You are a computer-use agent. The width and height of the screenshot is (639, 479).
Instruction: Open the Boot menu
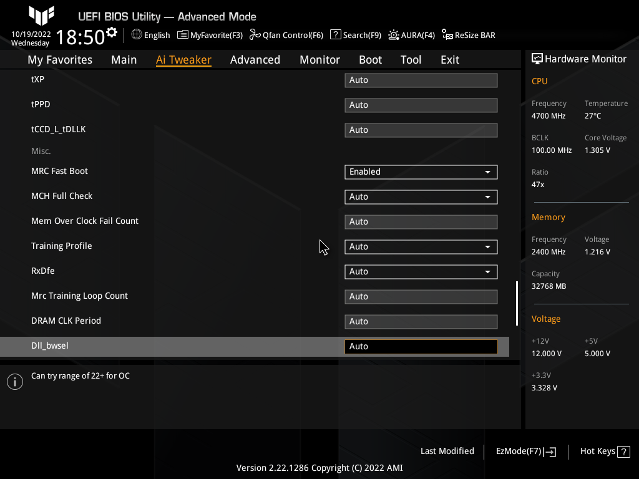coord(370,59)
